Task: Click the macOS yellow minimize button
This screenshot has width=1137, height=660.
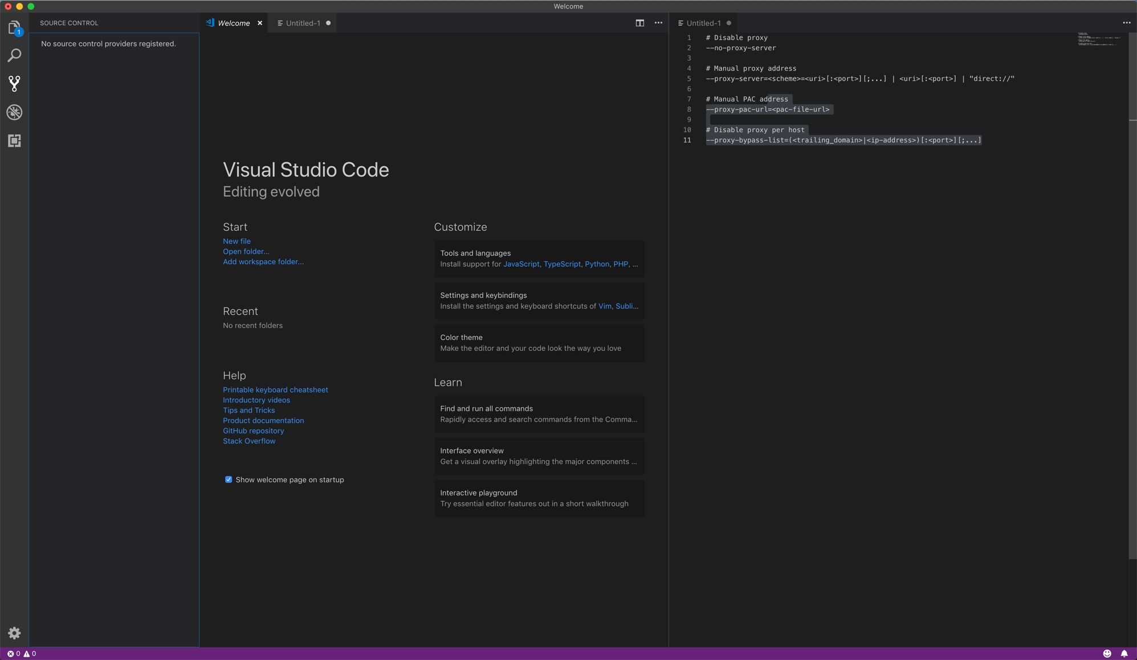Action: pyautogui.click(x=19, y=6)
